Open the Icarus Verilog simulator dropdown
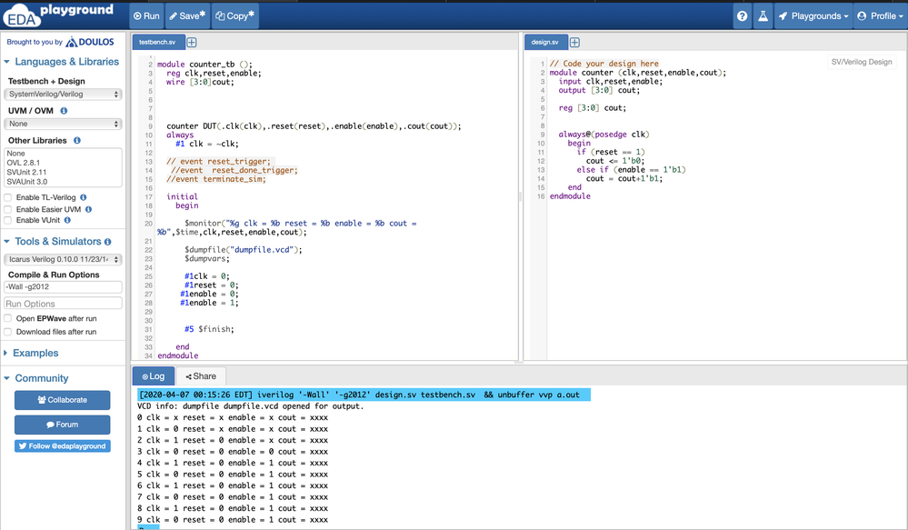 [x=63, y=260]
